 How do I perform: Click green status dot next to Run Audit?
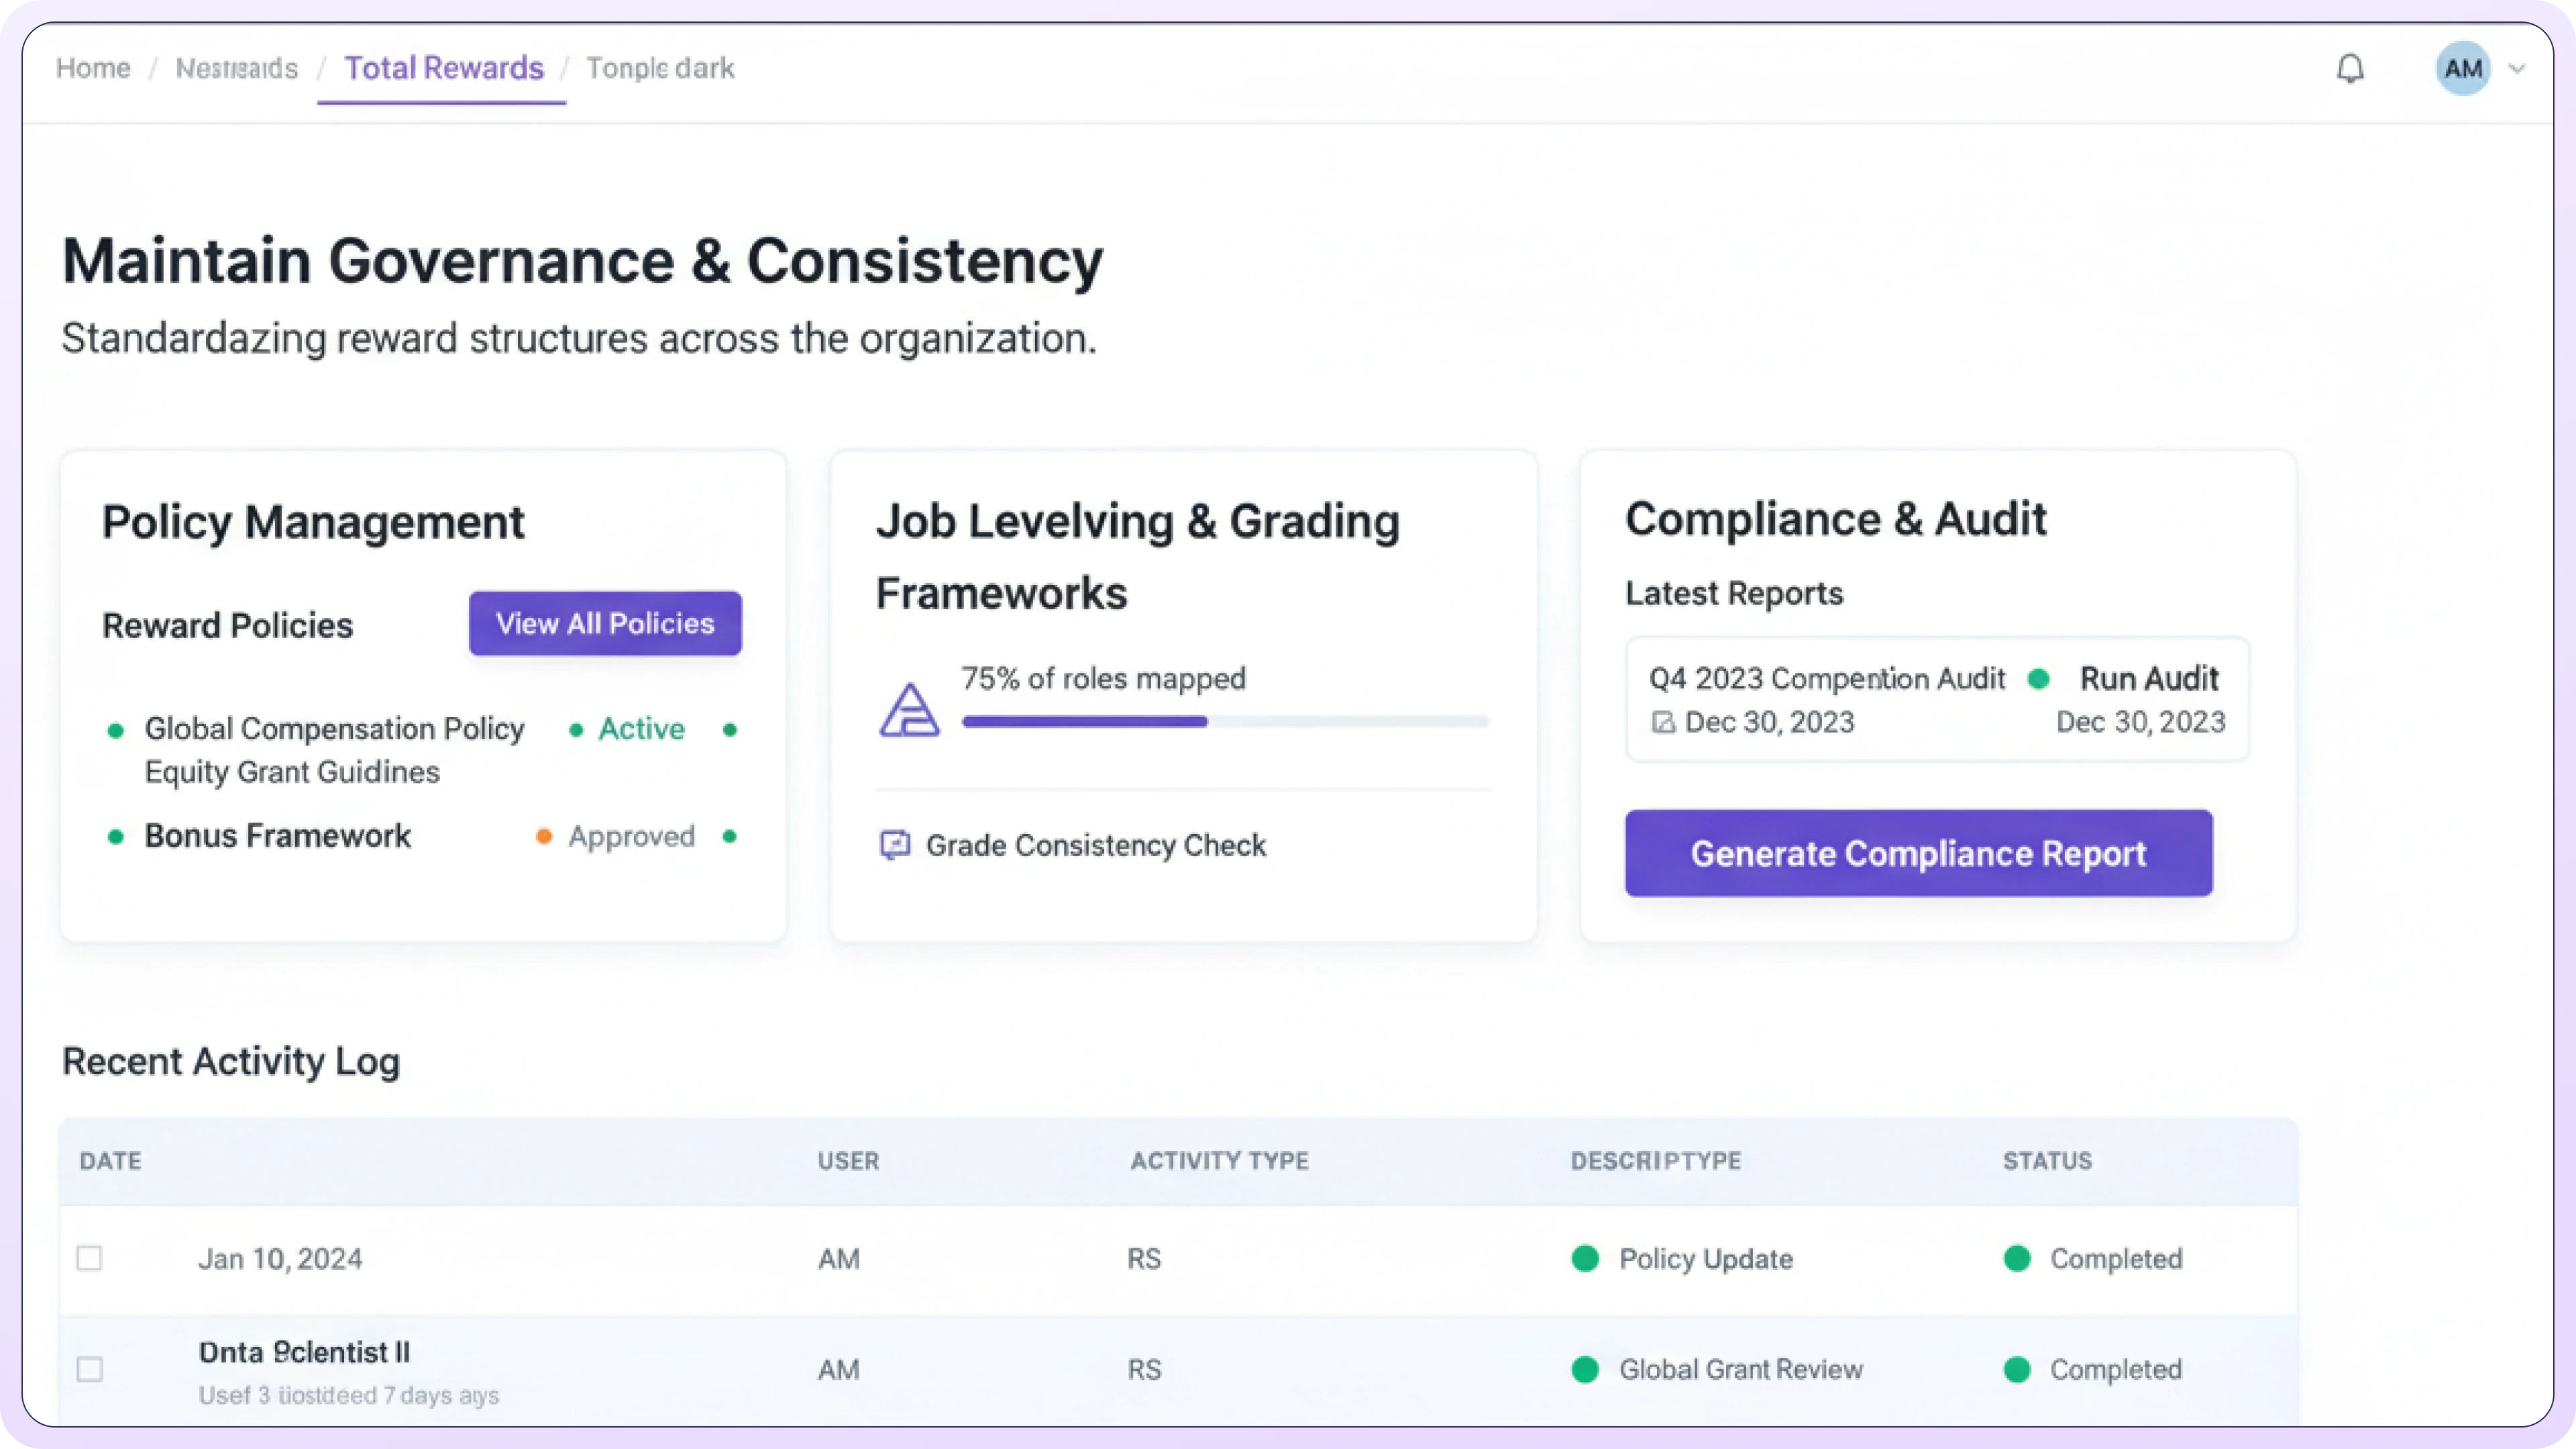pyautogui.click(x=2038, y=680)
